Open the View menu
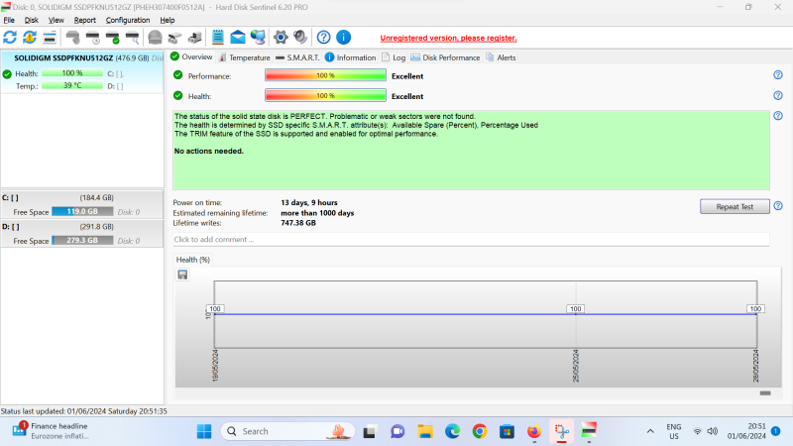The width and height of the screenshot is (793, 446). click(57, 20)
